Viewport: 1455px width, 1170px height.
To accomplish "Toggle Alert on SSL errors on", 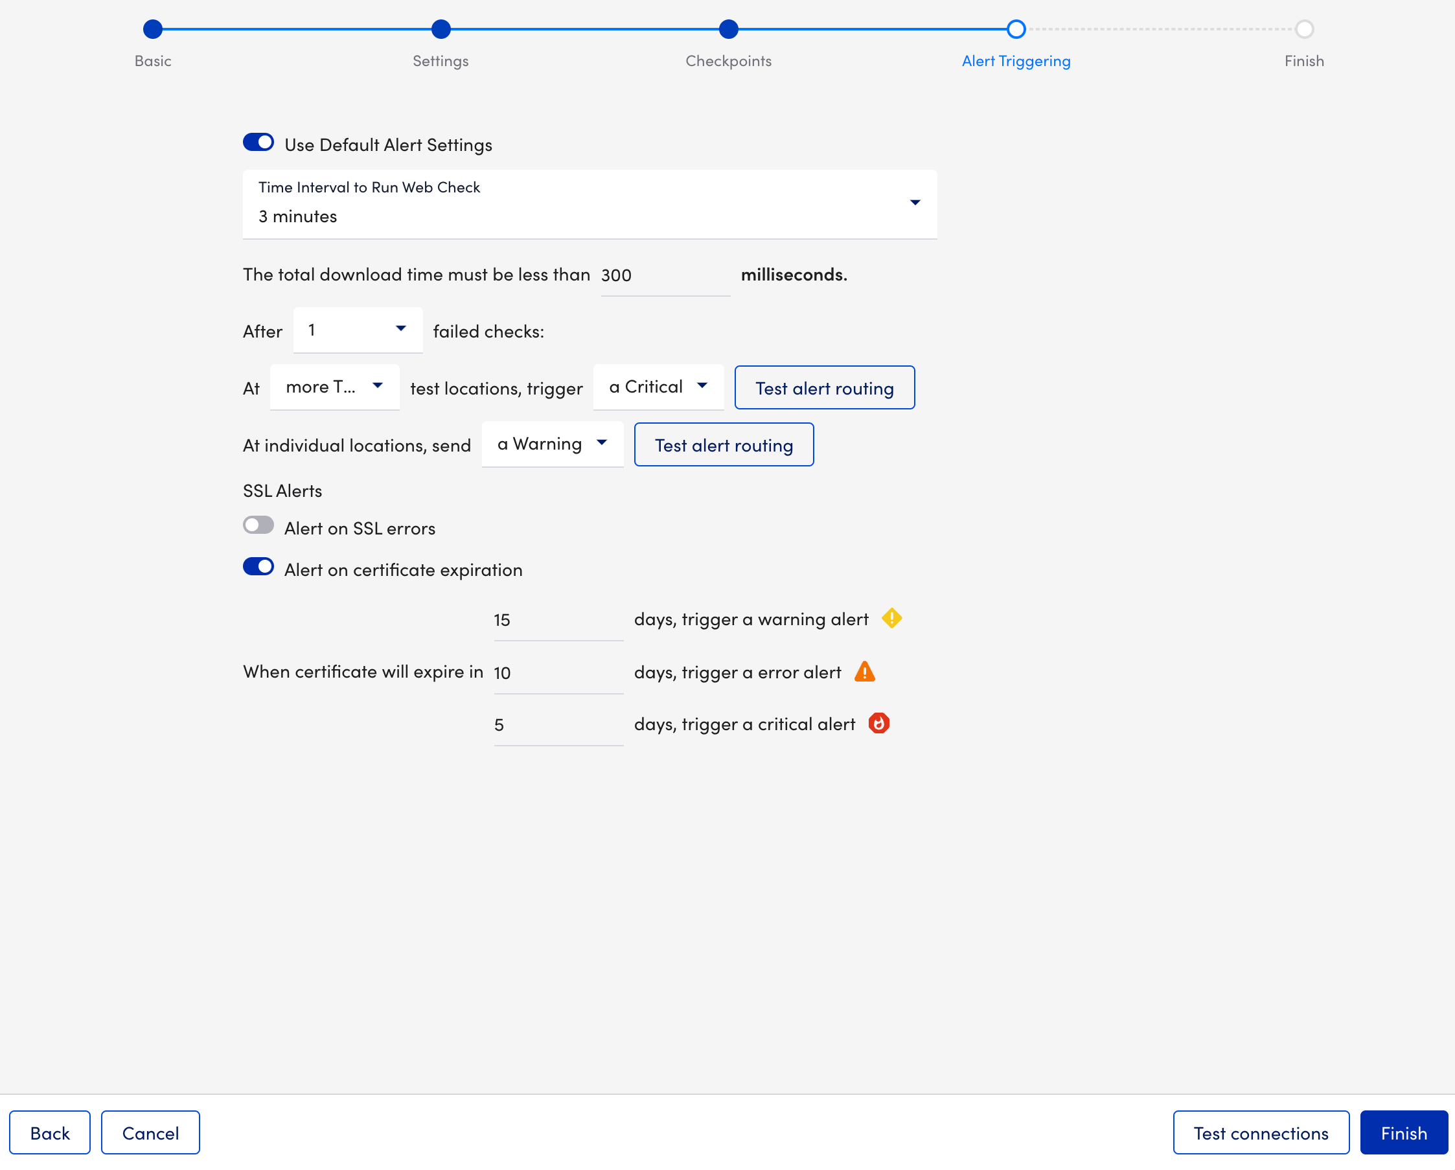I will click(258, 524).
